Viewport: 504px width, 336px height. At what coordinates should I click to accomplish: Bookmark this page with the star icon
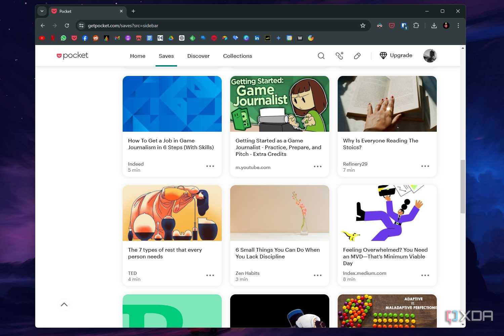[x=363, y=26]
